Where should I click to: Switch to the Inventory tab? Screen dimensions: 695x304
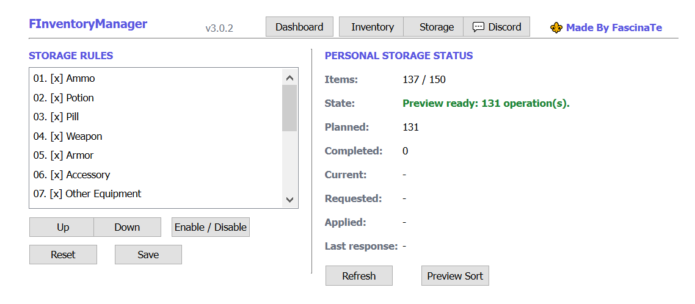(x=371, y=27)
